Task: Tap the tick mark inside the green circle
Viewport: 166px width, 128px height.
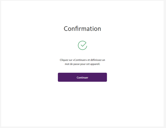Action: click(x=84, y=44)
